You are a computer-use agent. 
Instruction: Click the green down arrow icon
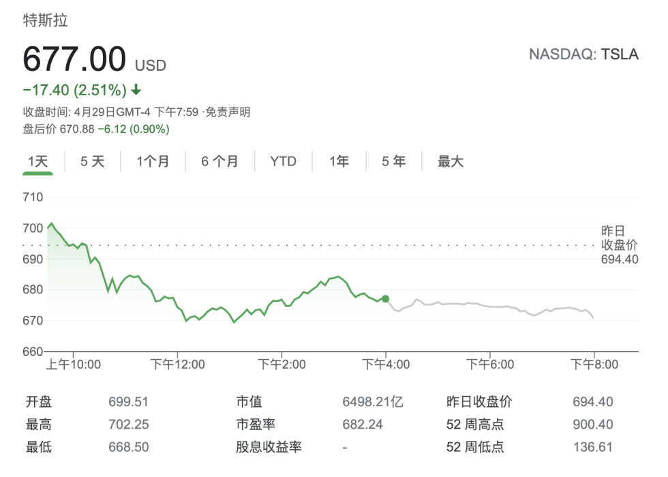tap(136, 91)
